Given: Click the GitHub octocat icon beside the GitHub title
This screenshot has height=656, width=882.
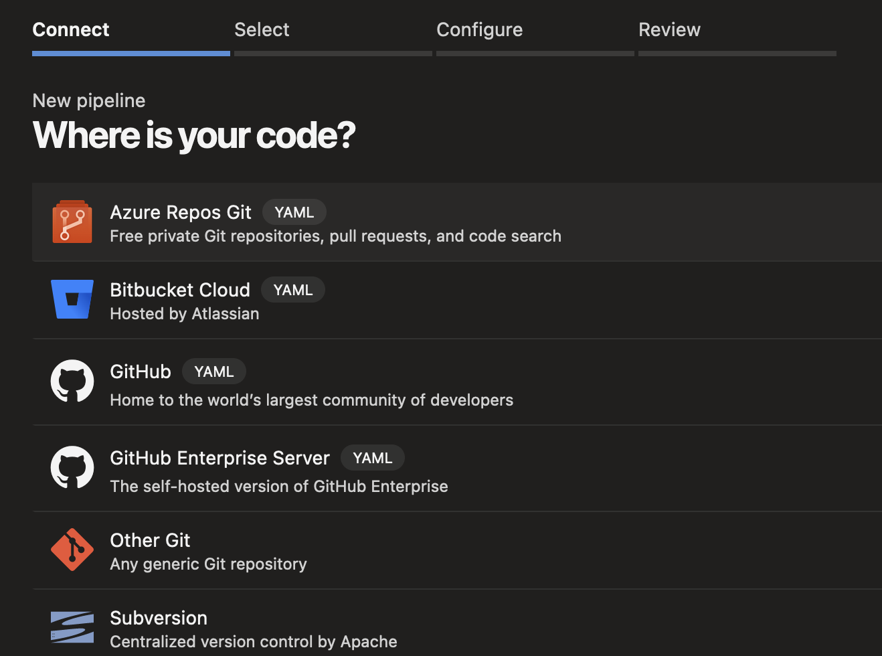Looking at the screenshot, I should pyautogui.click(x=72, y=382).
